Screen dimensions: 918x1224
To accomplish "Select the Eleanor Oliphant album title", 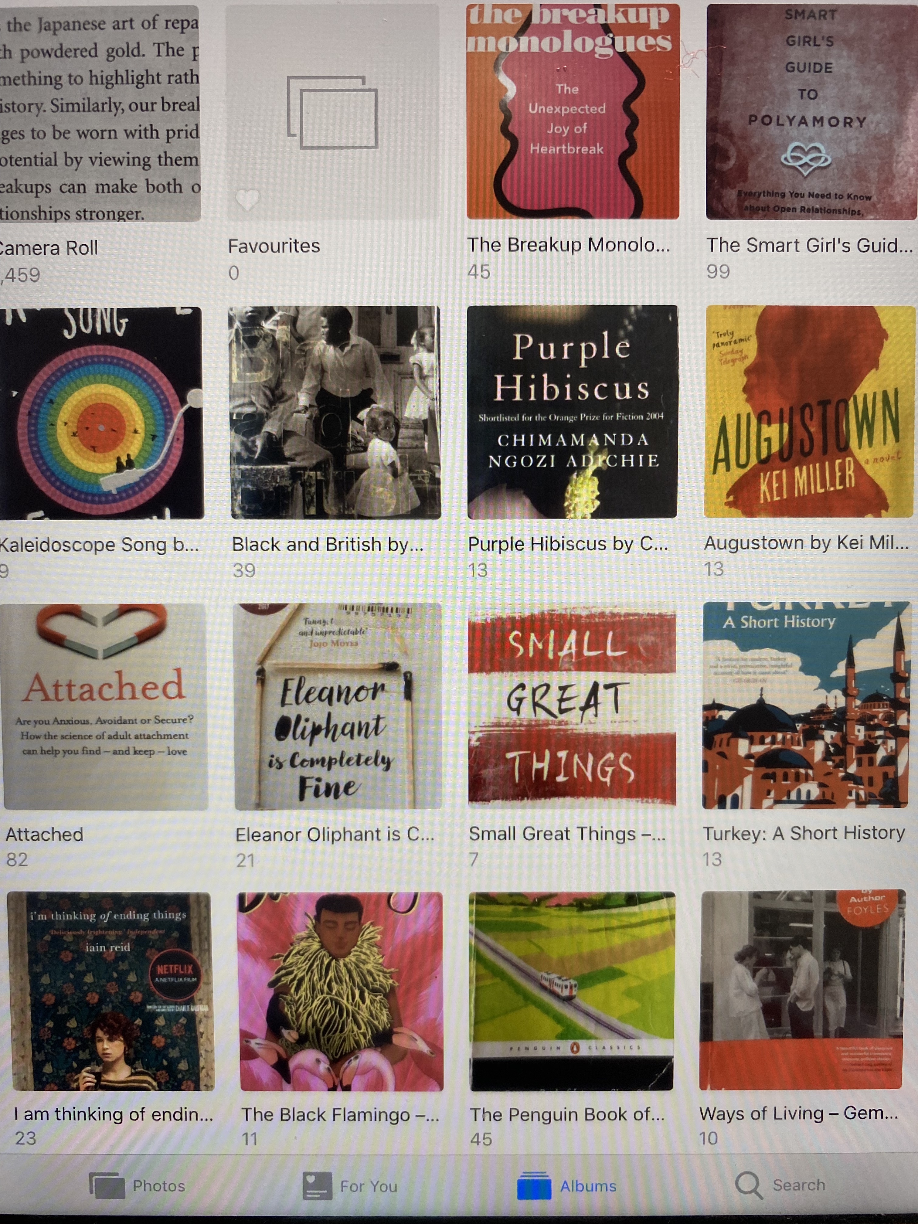I will (335, 835).
